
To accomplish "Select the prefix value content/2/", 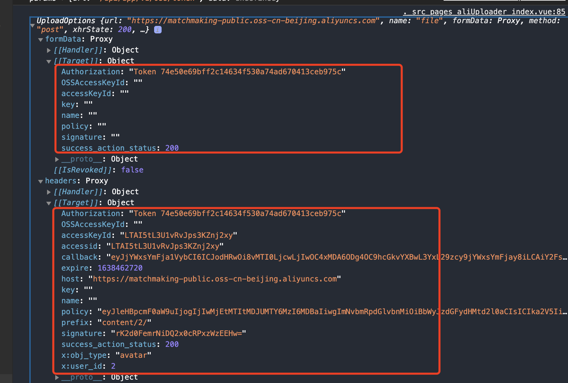I will (x=124, y=322).
